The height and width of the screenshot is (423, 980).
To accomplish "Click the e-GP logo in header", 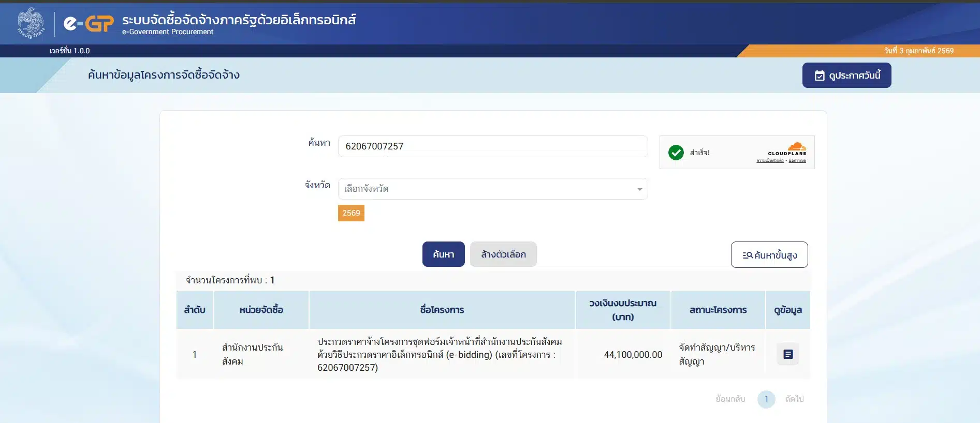I will point(89,23).
